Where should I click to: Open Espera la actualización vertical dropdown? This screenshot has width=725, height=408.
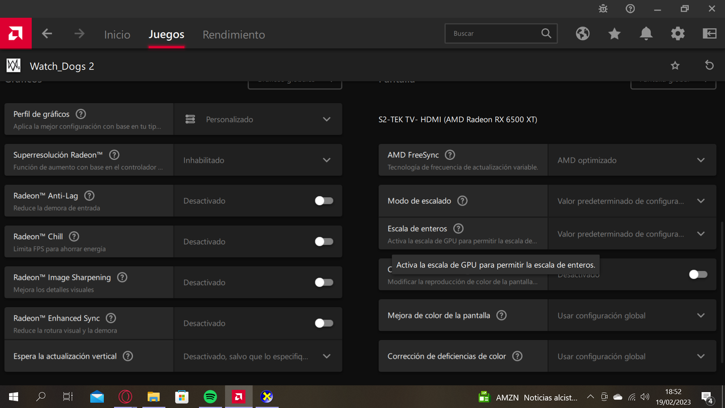258,356
